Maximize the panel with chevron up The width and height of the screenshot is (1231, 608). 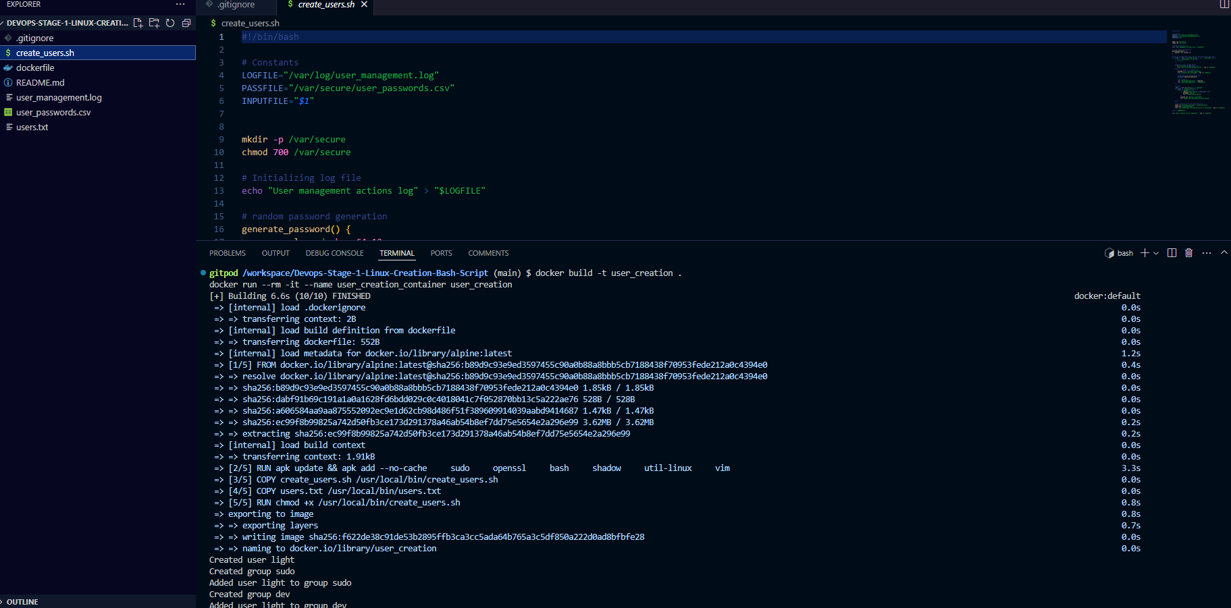[x=1224, y=253]
